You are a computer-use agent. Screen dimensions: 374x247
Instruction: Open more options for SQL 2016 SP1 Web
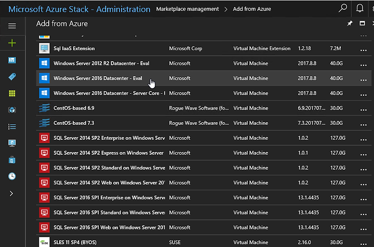[364, 229]
